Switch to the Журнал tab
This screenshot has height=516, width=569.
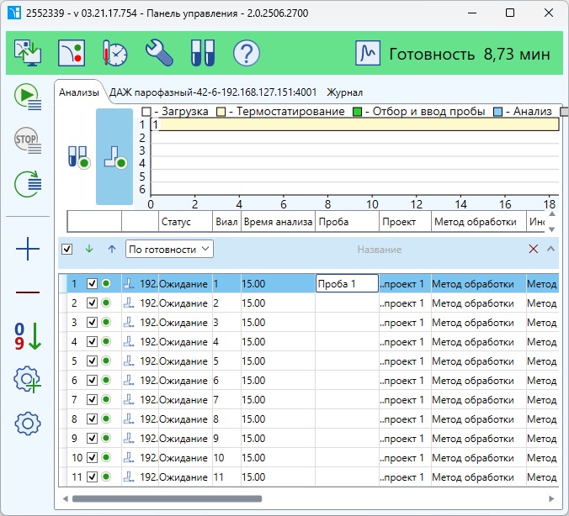pyautogui.click(x=344, y=92)
